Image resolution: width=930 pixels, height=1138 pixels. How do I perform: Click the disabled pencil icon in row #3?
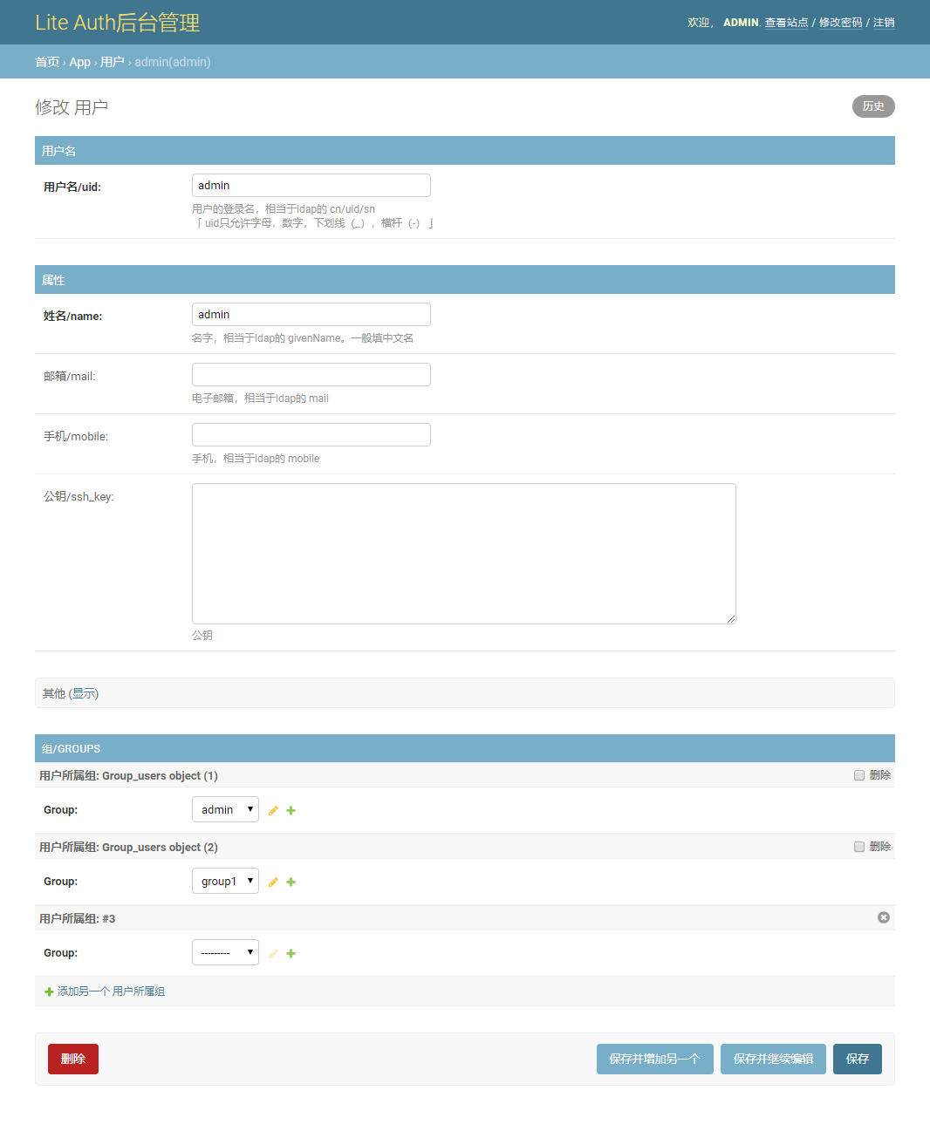click(273, 954)
